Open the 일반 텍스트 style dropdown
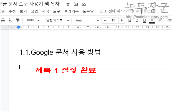This screenshot has width=172, height=112. pos(57,20)
